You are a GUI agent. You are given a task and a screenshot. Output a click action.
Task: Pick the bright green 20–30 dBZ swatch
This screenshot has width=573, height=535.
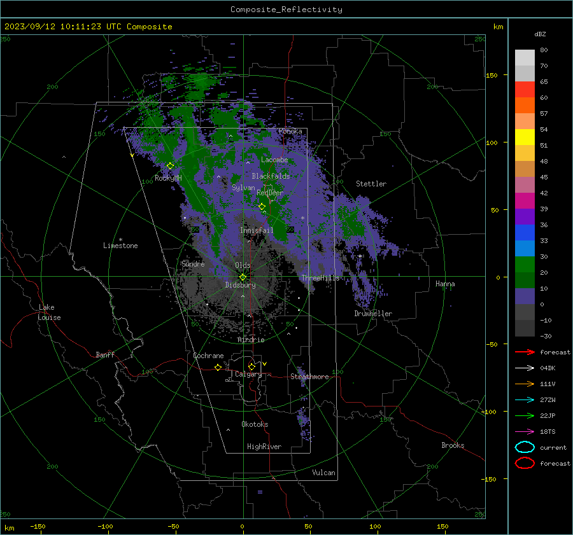525,265
